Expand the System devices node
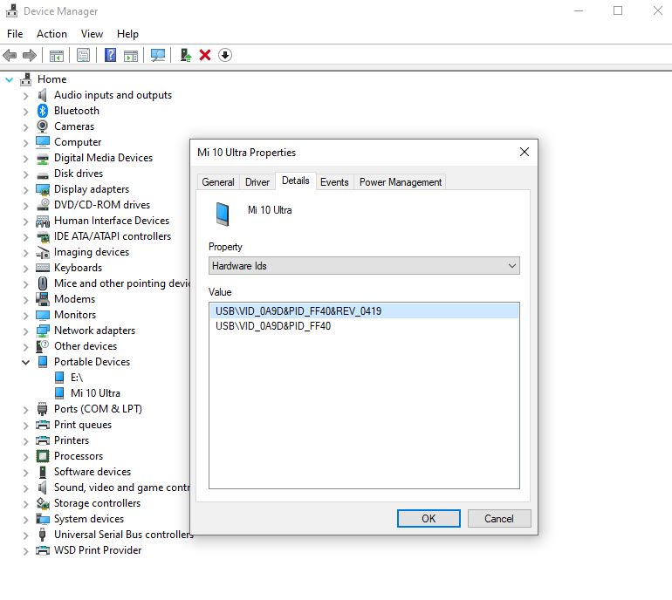Image resolution: width=672 pixels, height=600 pixels. (x=25, y=520)
